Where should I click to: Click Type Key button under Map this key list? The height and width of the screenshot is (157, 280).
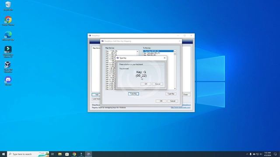133,94
